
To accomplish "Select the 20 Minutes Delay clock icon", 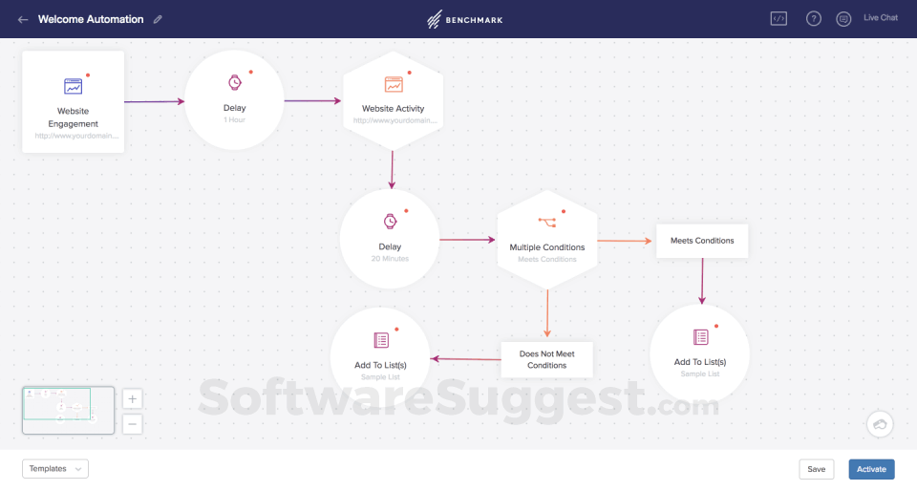I will tap(390, 222).
